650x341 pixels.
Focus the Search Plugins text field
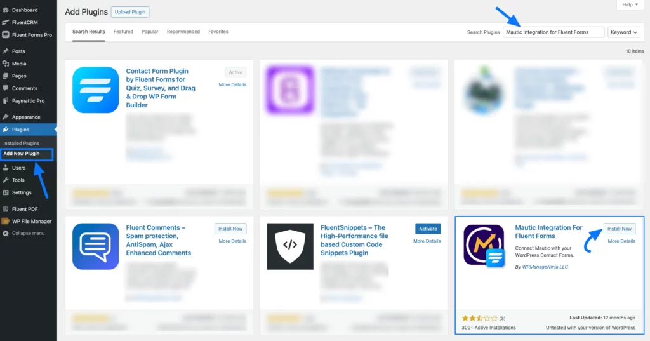click(554, 32)
